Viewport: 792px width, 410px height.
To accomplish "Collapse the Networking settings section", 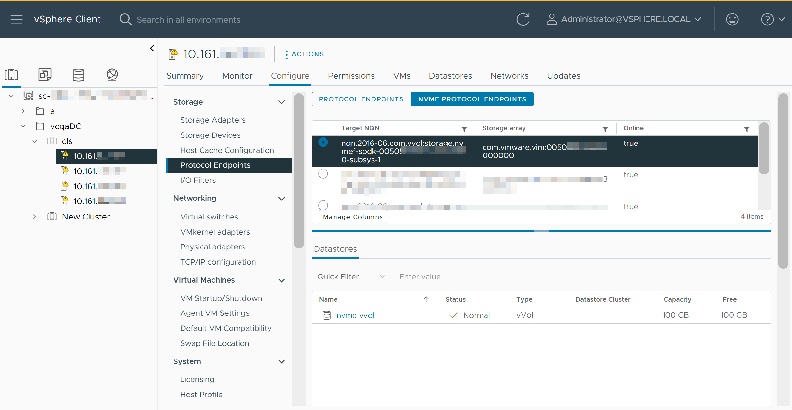I will tap(281, 199).
